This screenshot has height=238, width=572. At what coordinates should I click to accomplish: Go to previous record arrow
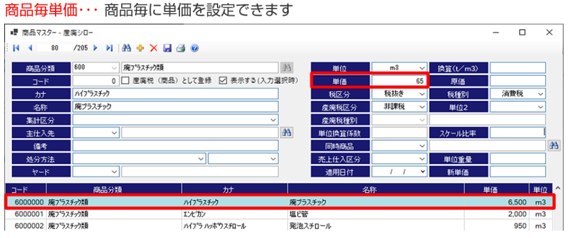(x=30, y=48)
